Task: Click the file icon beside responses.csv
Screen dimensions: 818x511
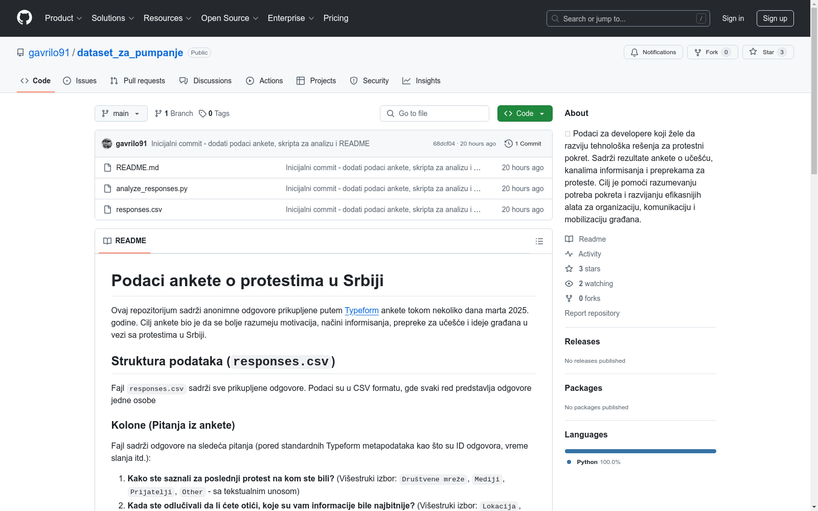Action: [107, 210]
